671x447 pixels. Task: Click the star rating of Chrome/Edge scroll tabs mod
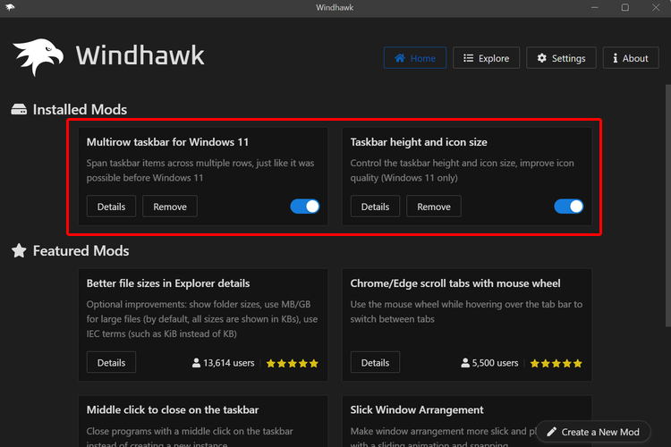tap(556, 363)
